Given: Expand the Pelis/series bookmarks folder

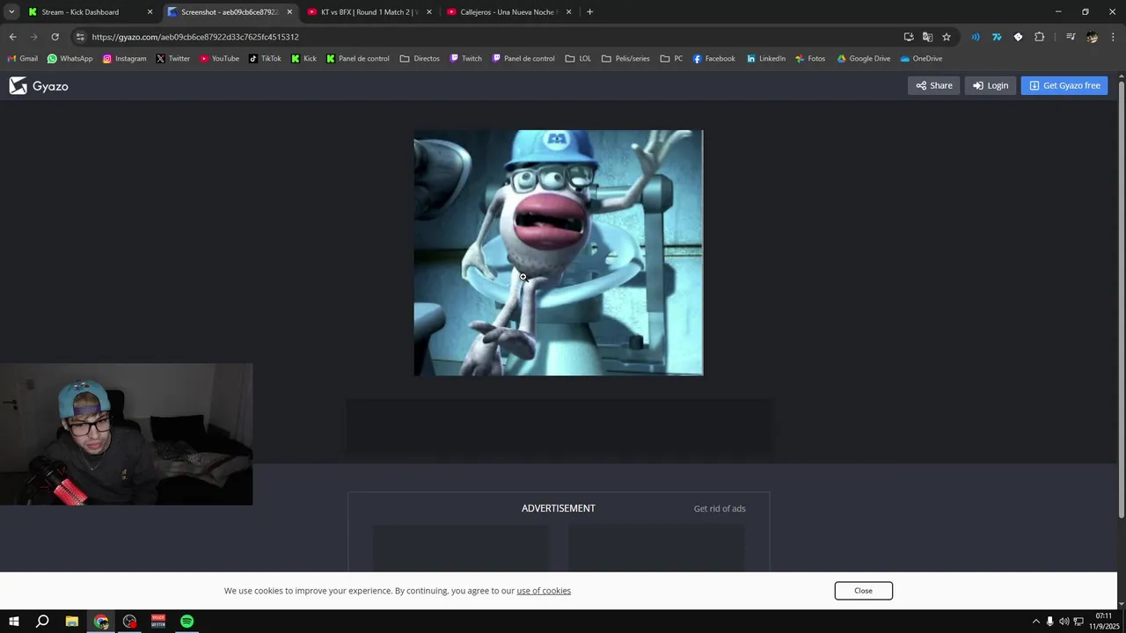Looking at the screenshot, I should [625, 59].
